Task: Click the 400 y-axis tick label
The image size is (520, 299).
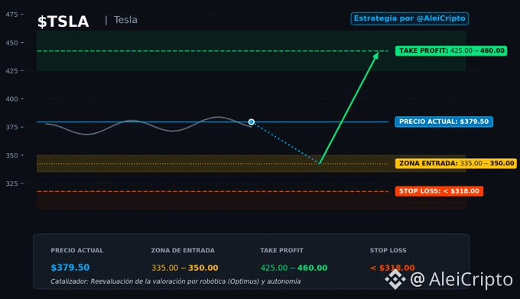Action: [x=10, y=99]
